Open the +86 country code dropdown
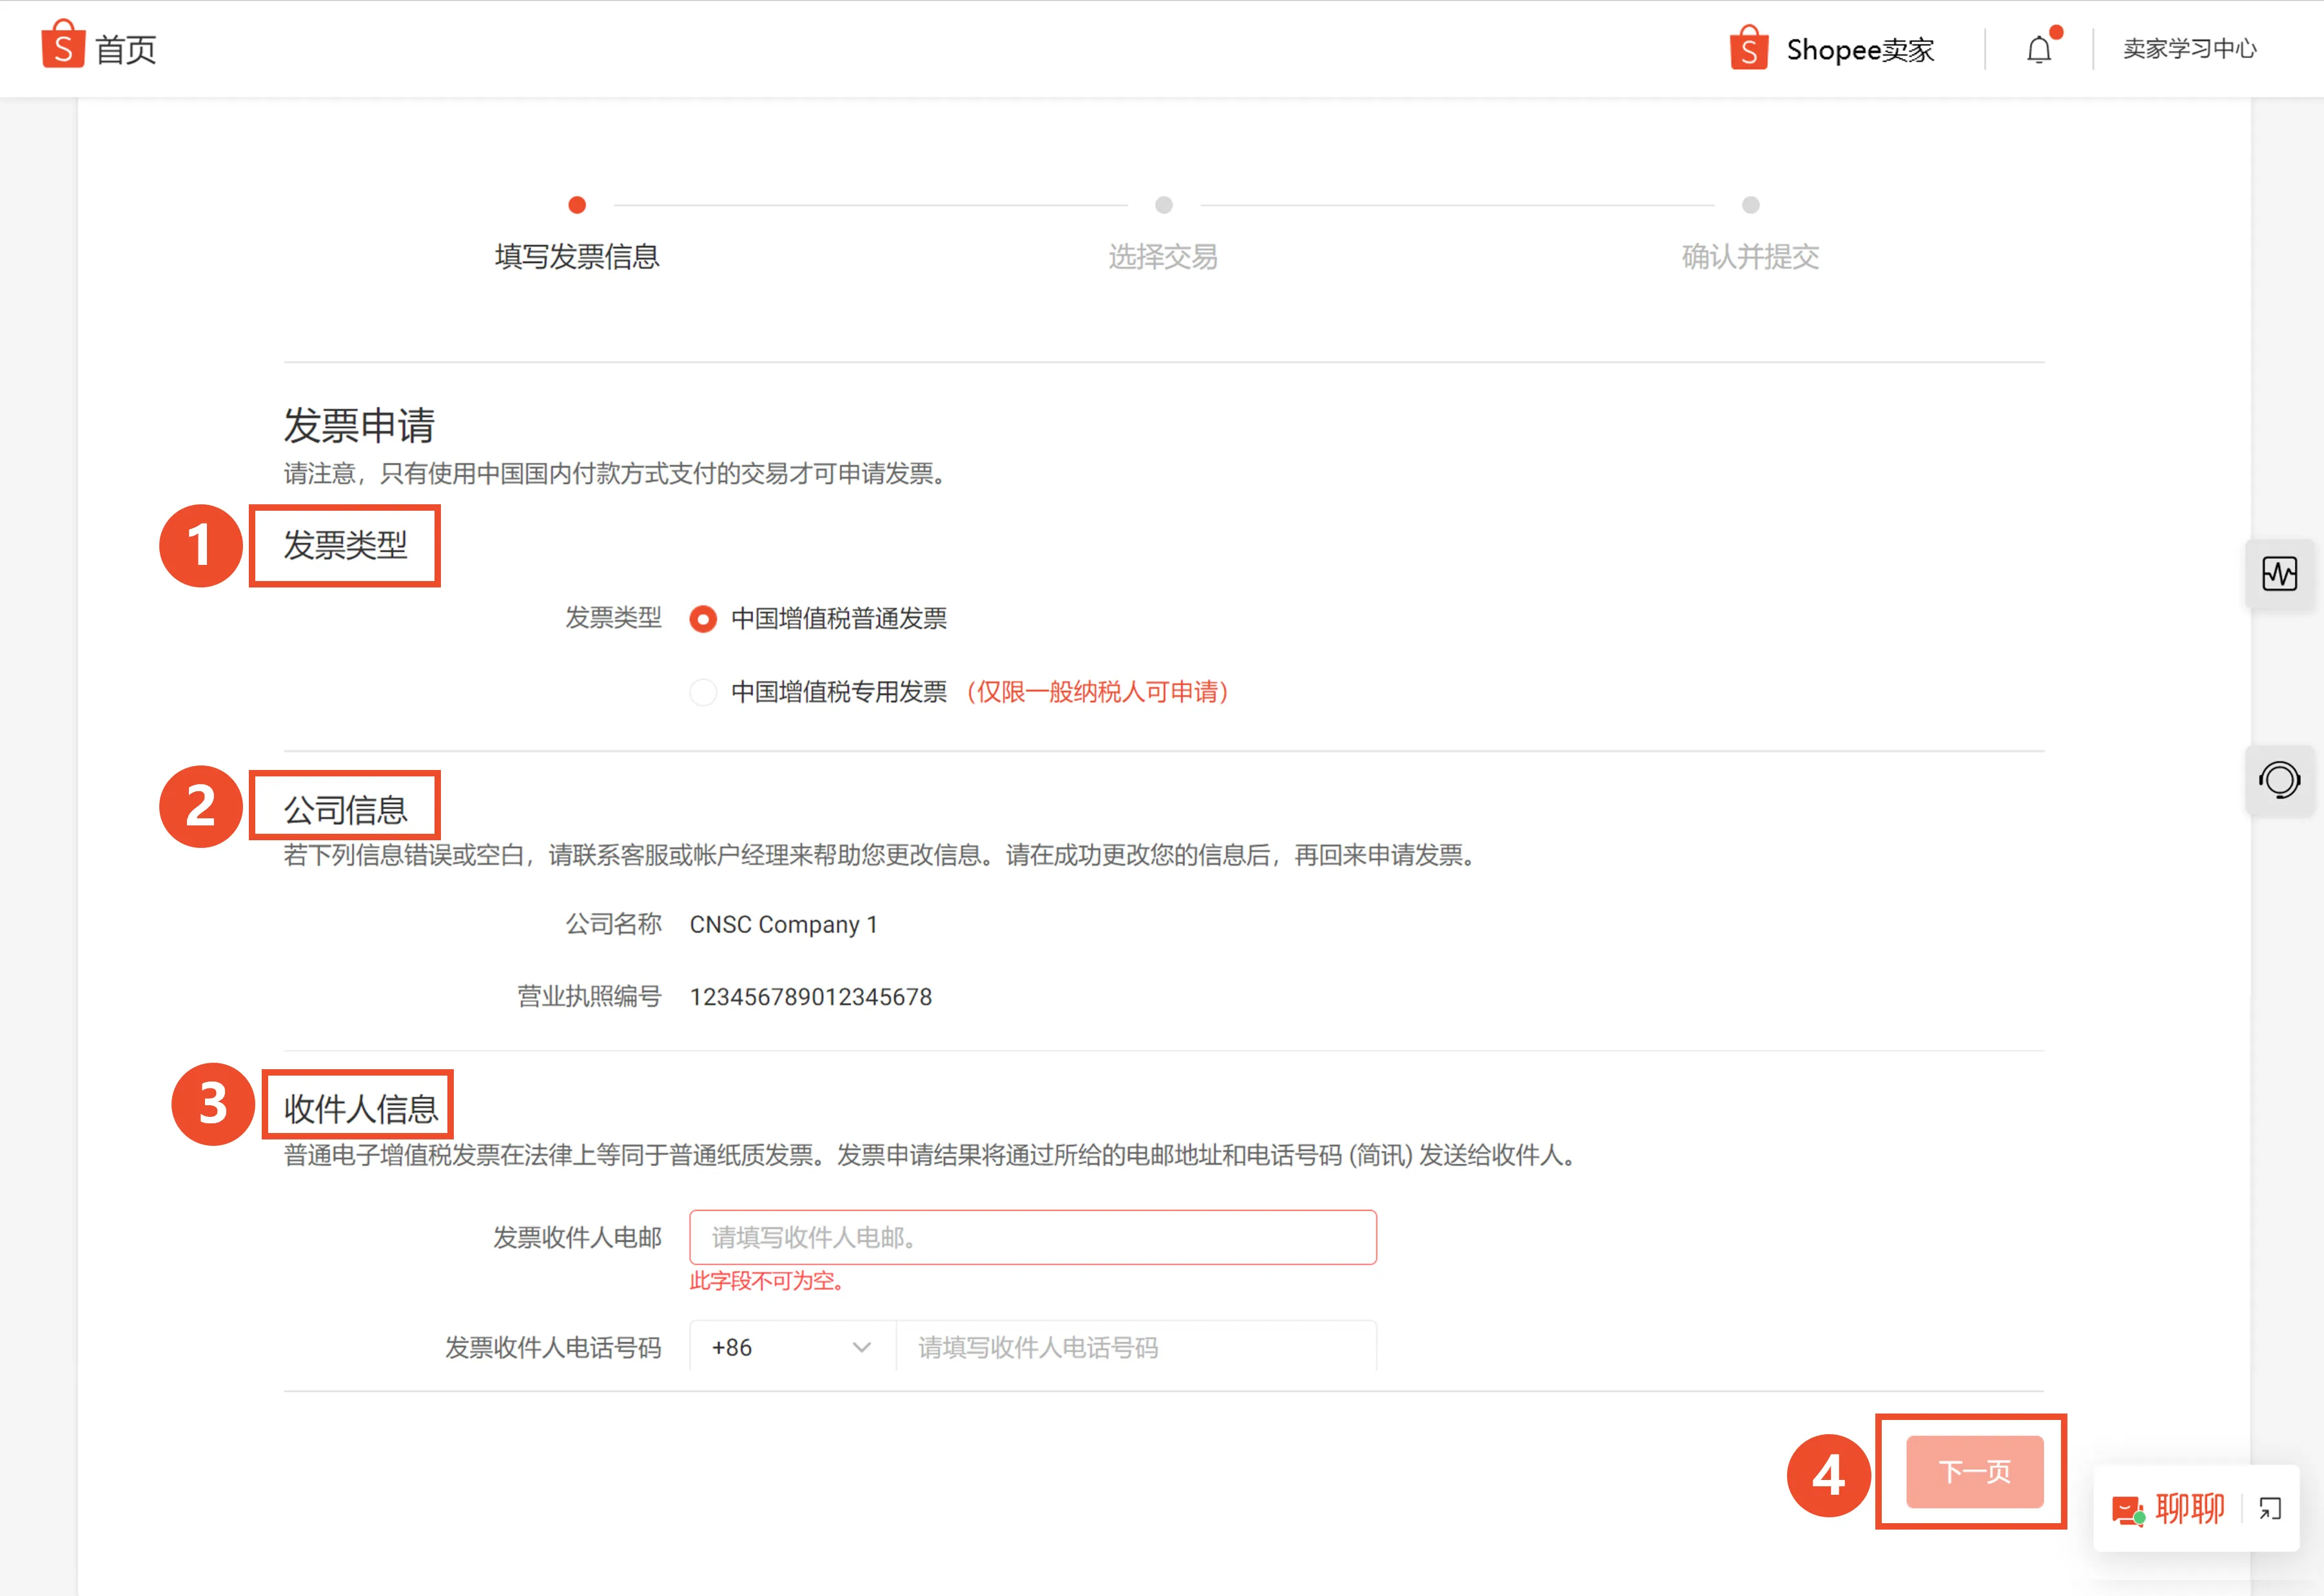Screen dimensions: 2324x1596 [790, 1347]
